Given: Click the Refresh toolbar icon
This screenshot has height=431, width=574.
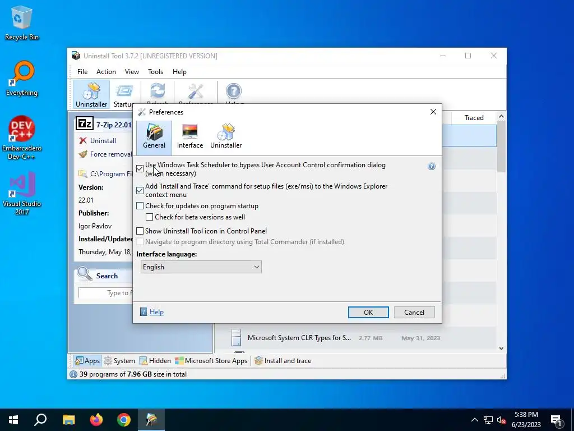Looking at the screenshot, I should (158, 91).
